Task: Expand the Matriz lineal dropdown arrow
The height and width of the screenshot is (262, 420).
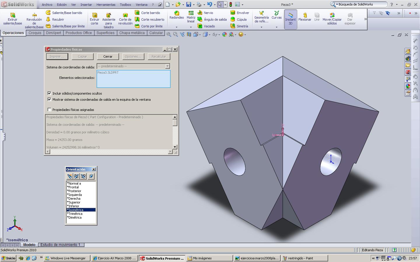Action: click(191, 27)
